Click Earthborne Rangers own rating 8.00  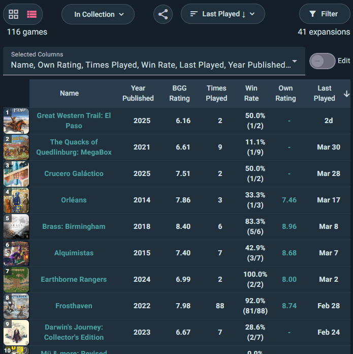tap(289, 279)
